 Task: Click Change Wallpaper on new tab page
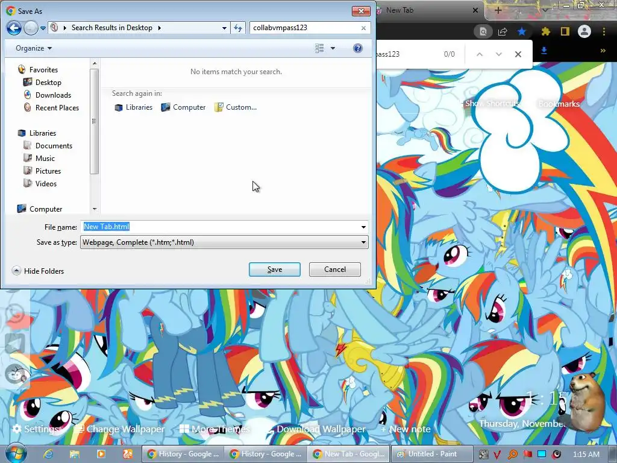tap(120, 429)
